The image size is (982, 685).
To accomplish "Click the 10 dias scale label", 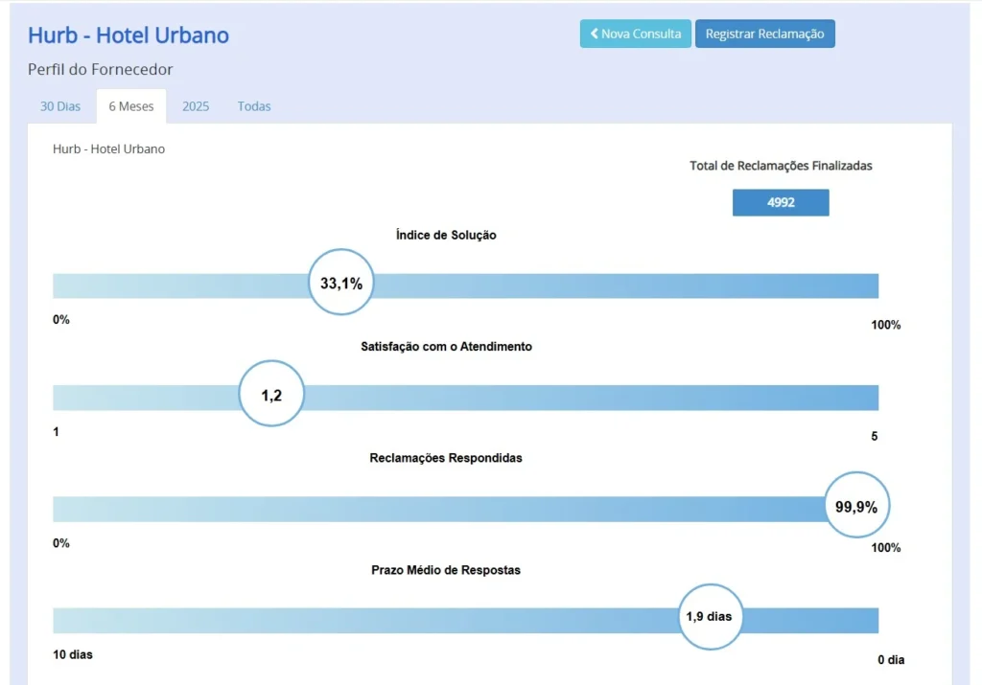I will coord(73,655).
